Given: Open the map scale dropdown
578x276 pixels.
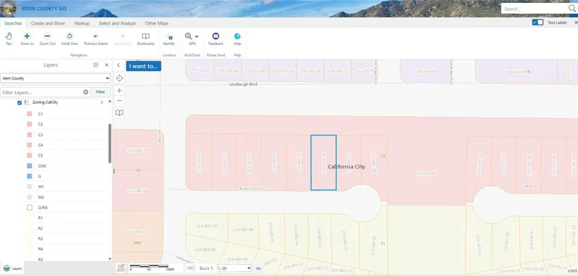Looking at the screenshot, I should (x=233, y=268).
